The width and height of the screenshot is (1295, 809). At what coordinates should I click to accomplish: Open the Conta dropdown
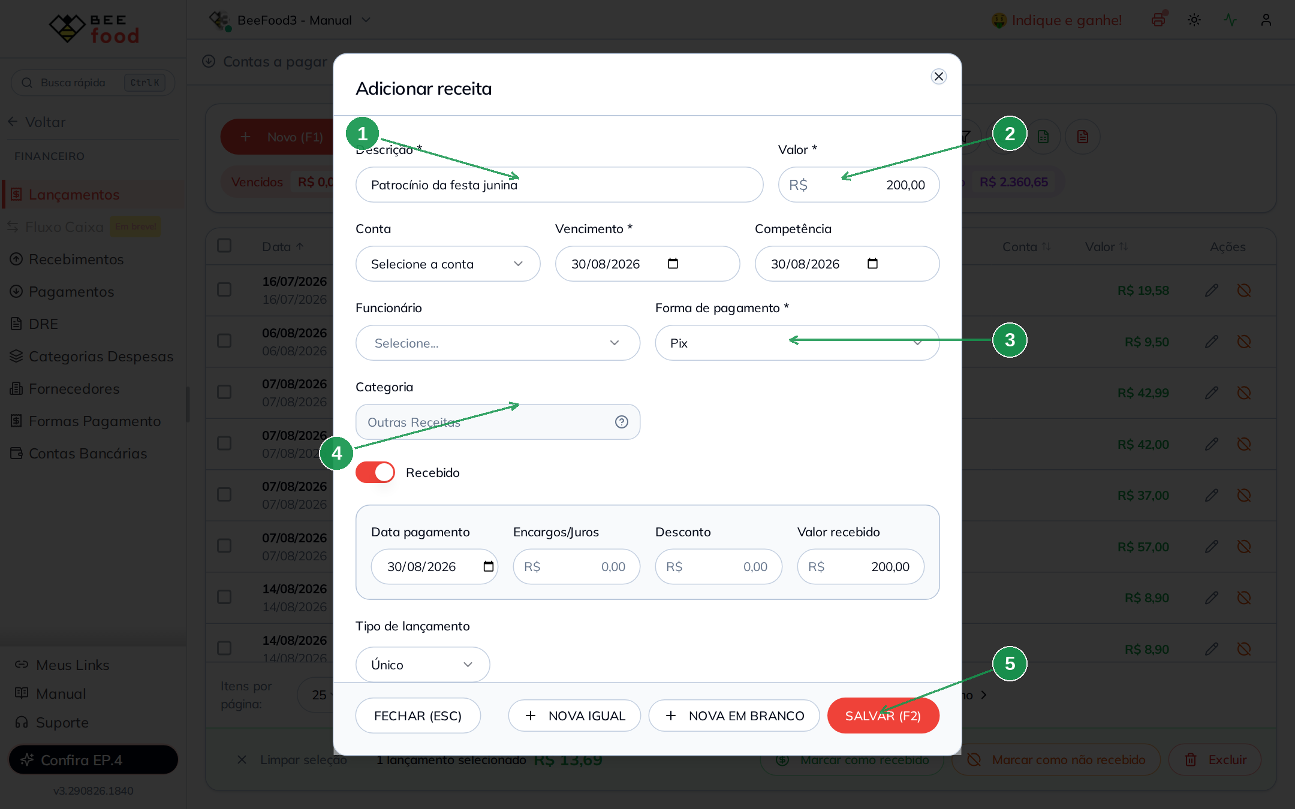(448, 264)
